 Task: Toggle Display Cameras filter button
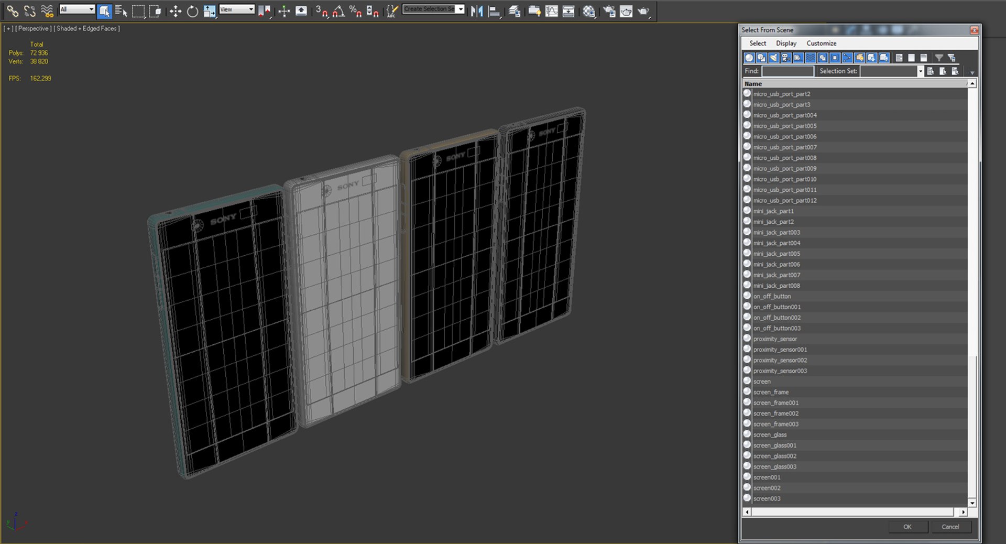786,58
